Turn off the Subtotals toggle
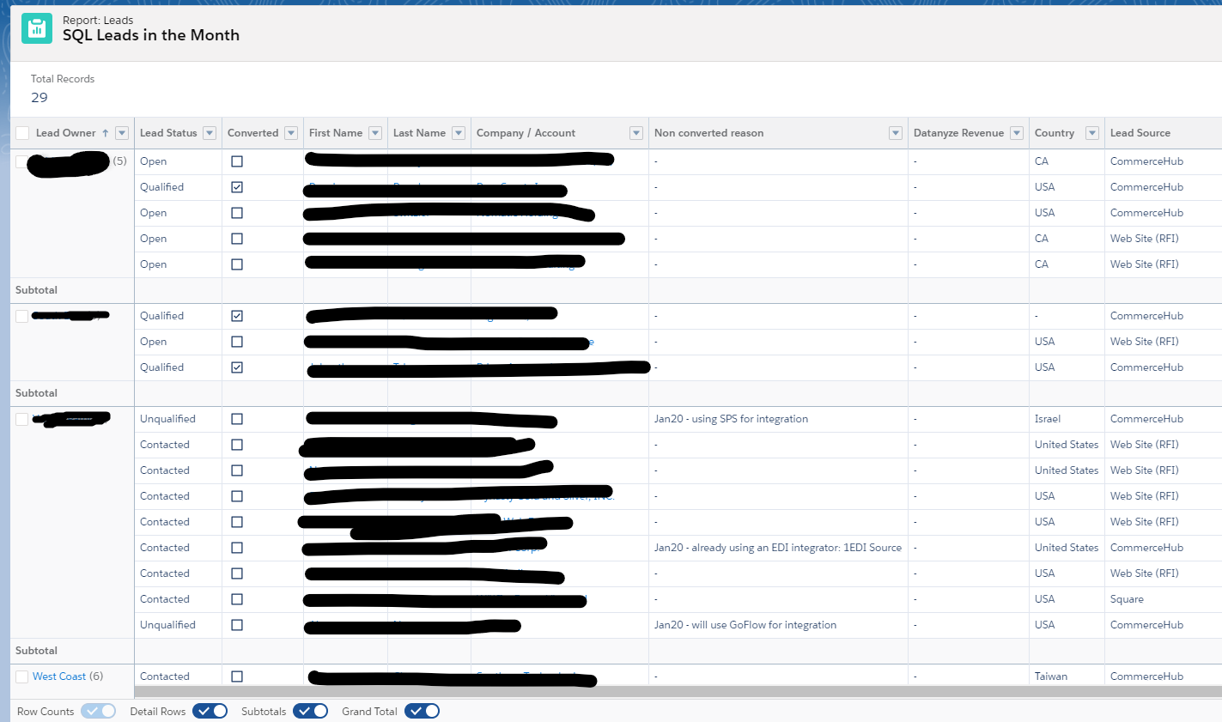The height and width of the screenshot is (722, 1222). [310, 711]
